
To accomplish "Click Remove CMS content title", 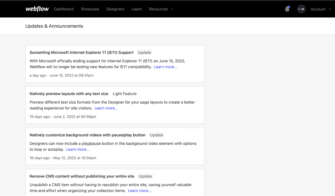I will (82, 176).
